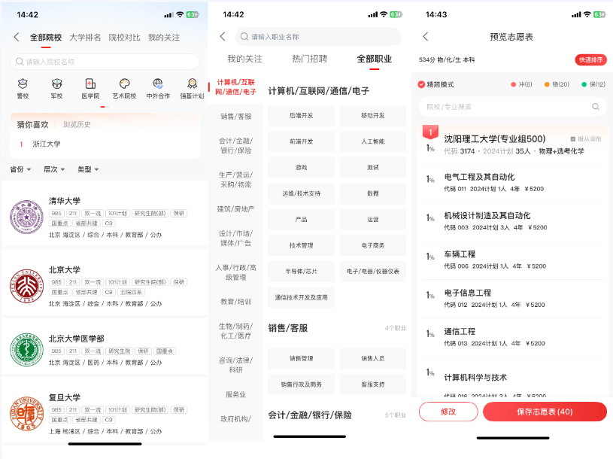The width and height of the screenshot is (613, 459).
Task: Click the 修改 button
Action: 448,412
